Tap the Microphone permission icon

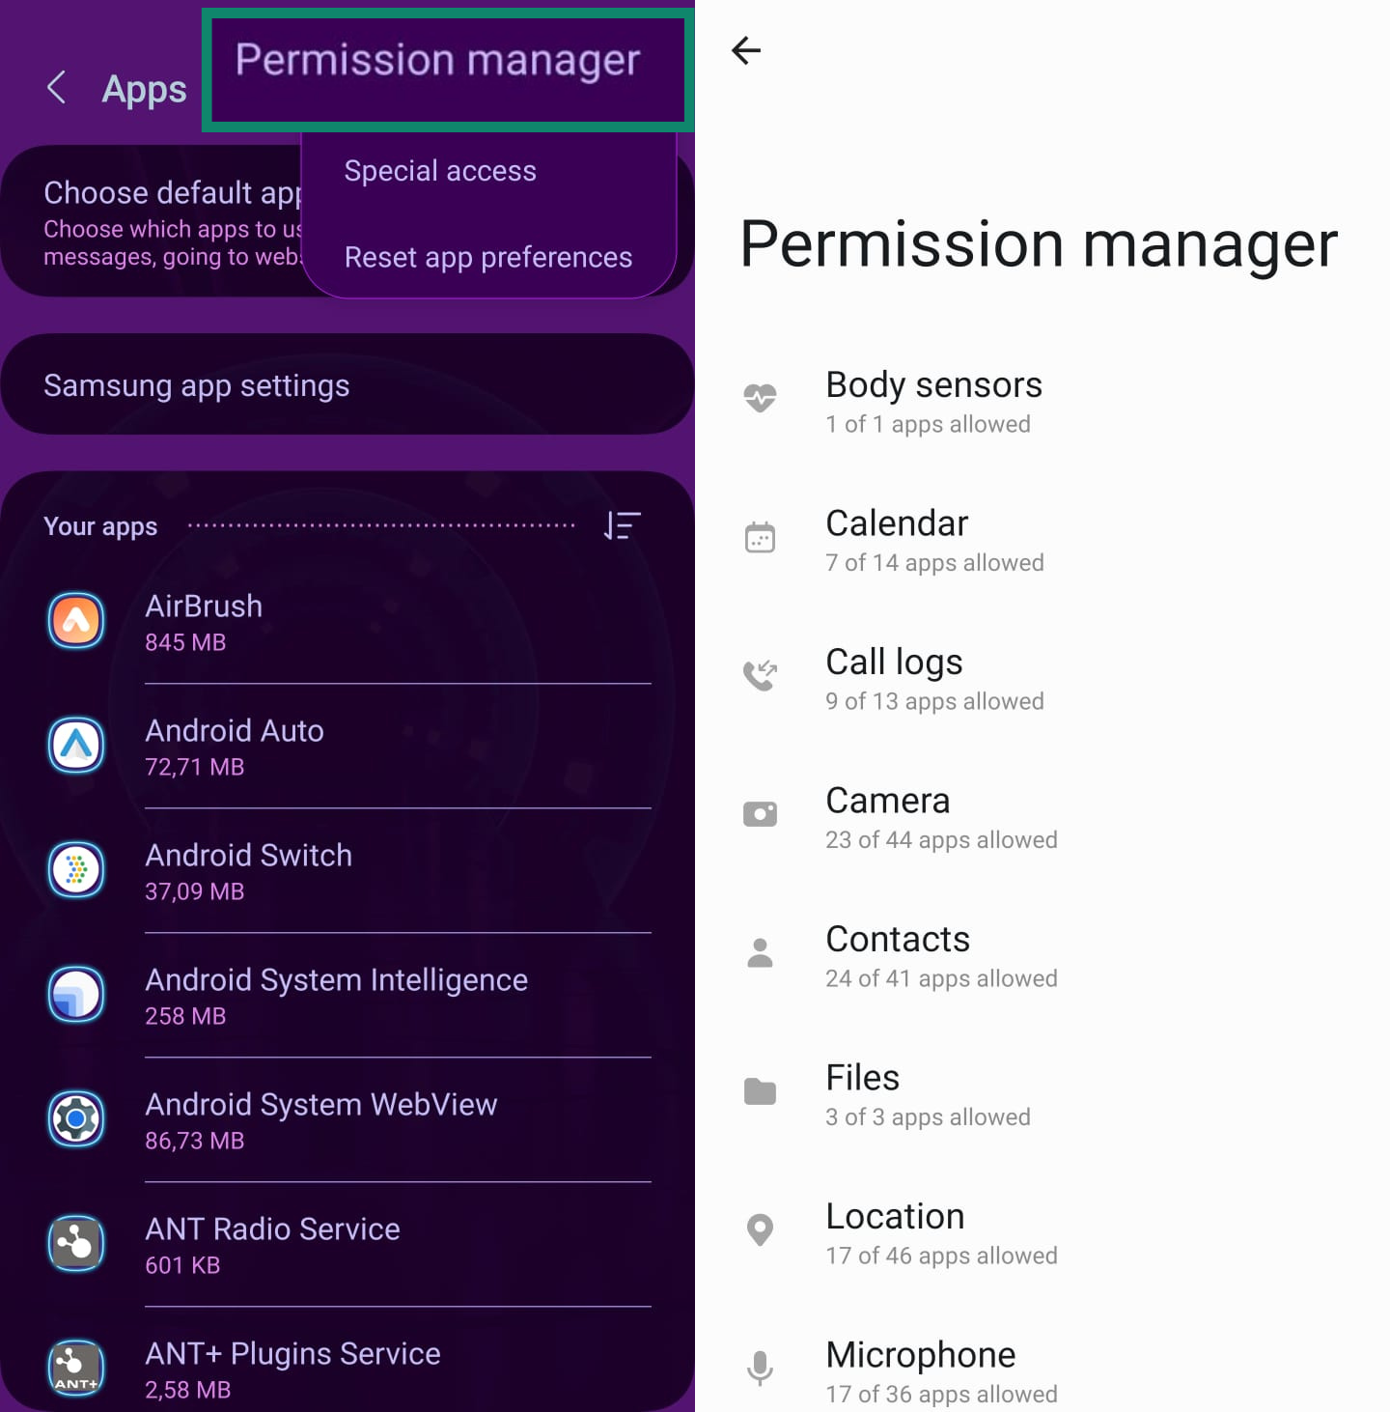click(760, 1368)
